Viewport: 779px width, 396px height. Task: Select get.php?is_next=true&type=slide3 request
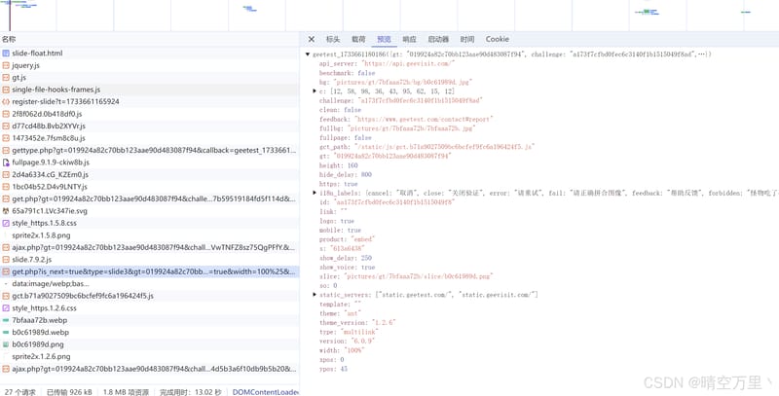pos(150,271)
